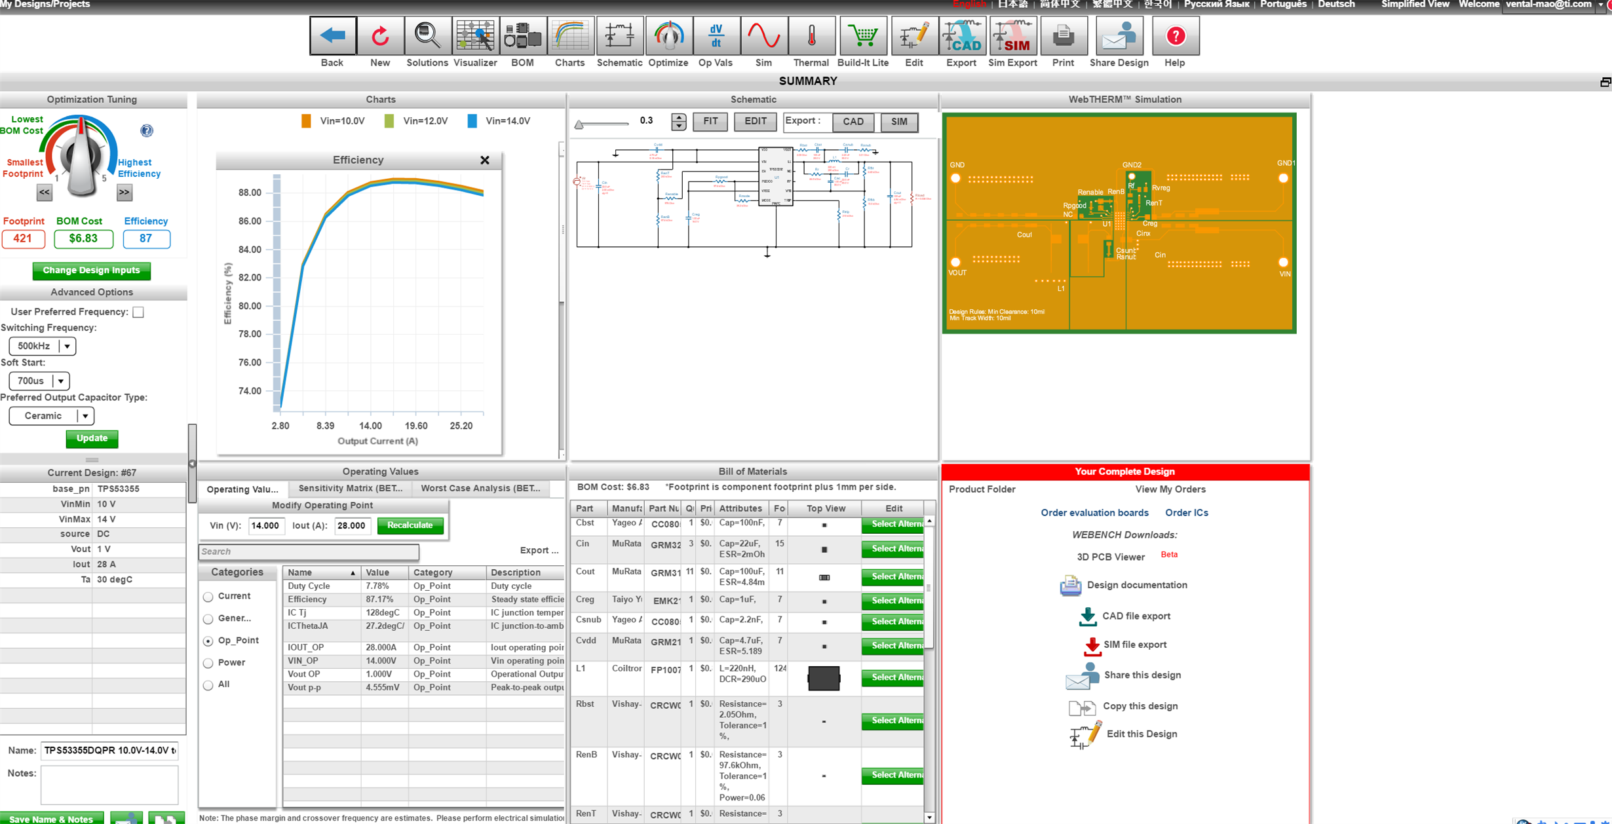
Task: Open the Schematic toolbar icon
Action: [x=619, y=36]
